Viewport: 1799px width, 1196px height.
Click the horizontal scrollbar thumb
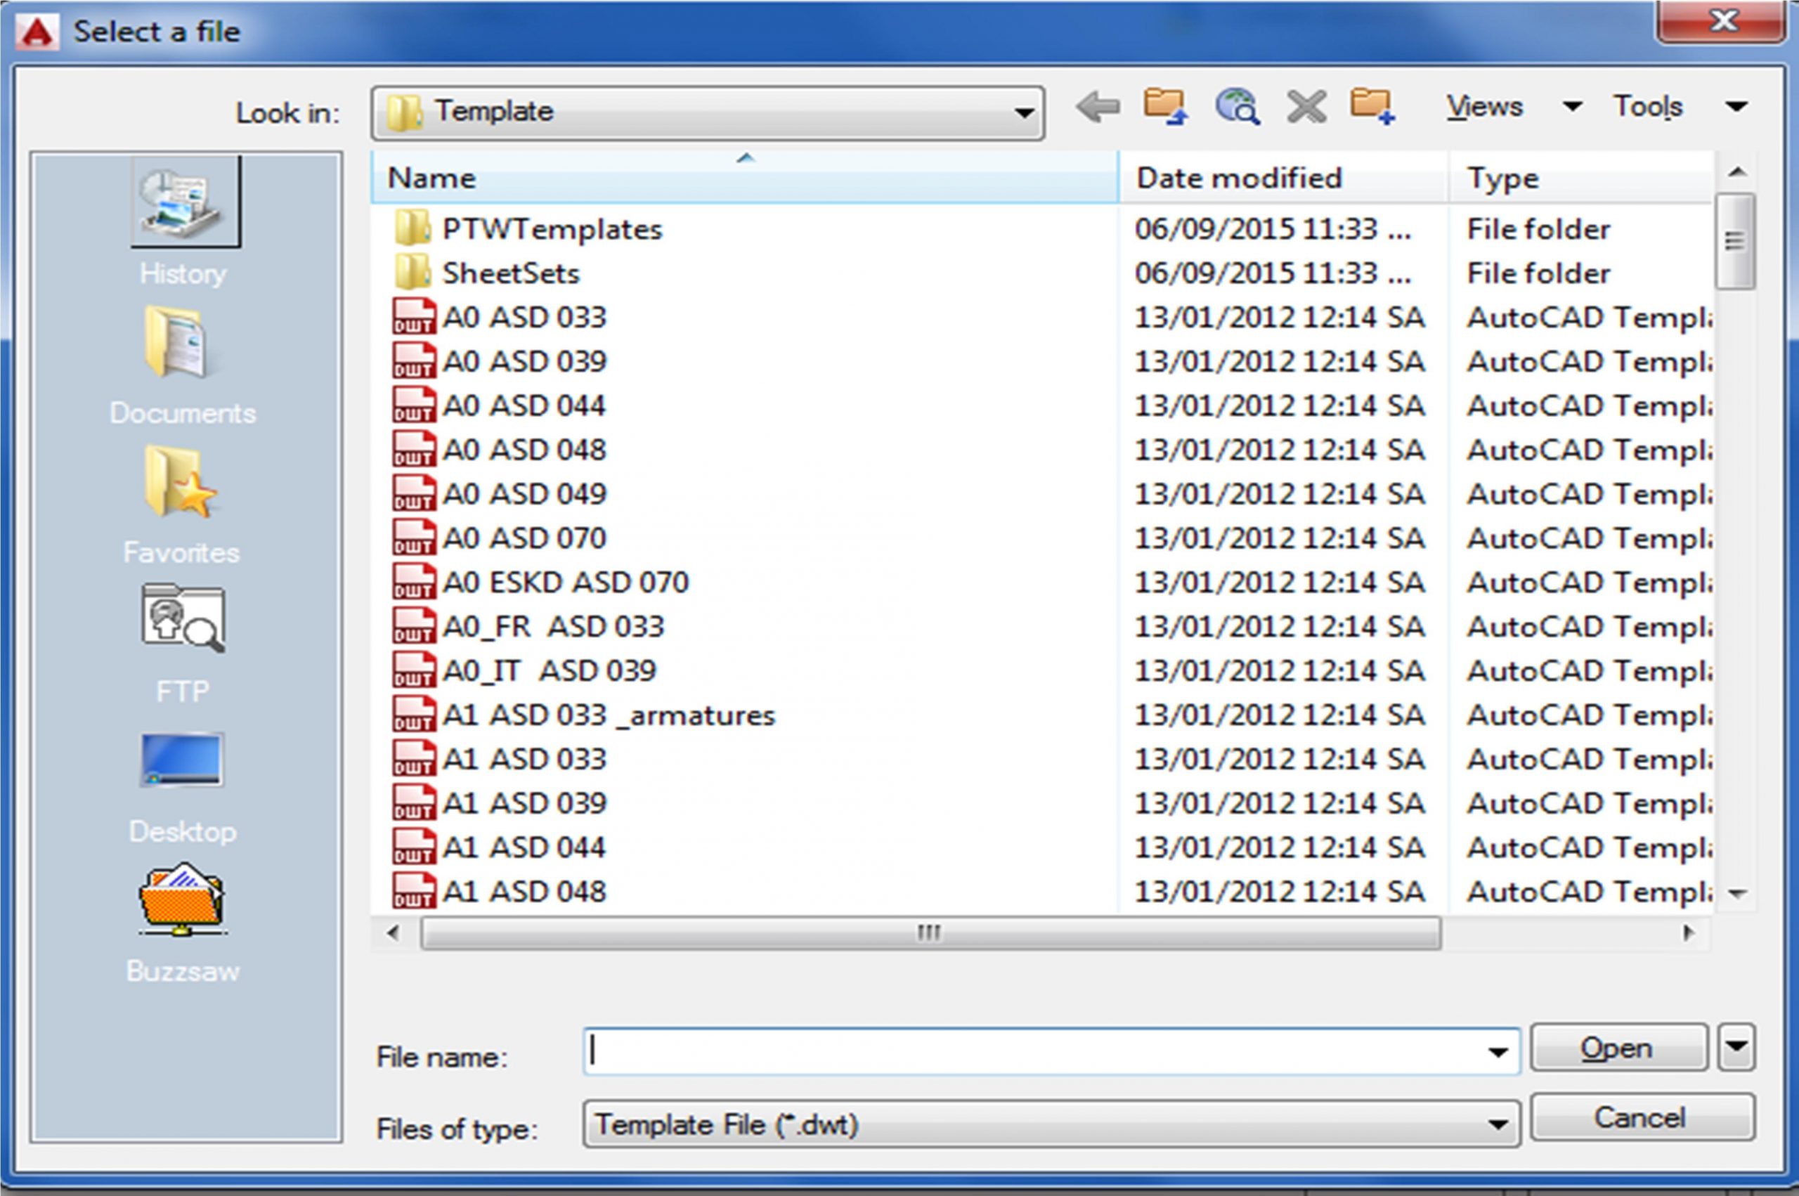coord(930,933)
